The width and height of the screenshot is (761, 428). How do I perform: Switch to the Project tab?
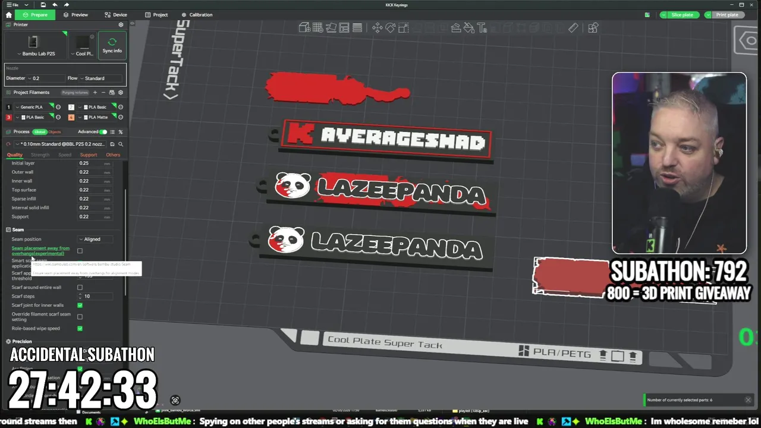(156, 15)
